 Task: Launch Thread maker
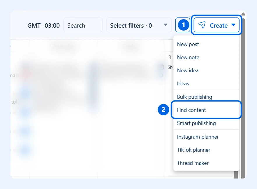[206, 163]
